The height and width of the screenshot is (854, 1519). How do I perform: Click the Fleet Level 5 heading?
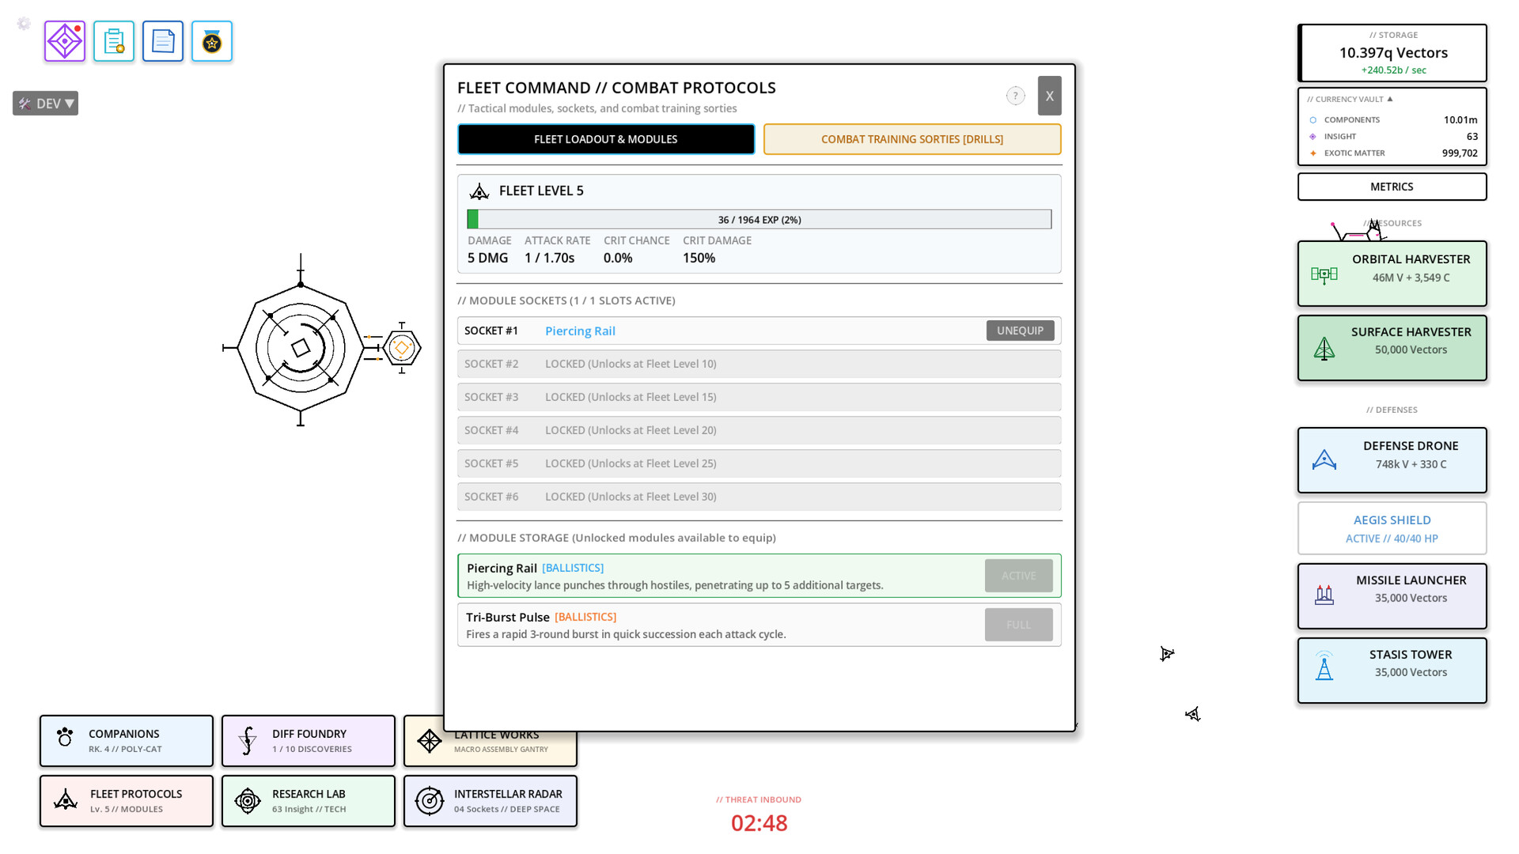point(541,191)
